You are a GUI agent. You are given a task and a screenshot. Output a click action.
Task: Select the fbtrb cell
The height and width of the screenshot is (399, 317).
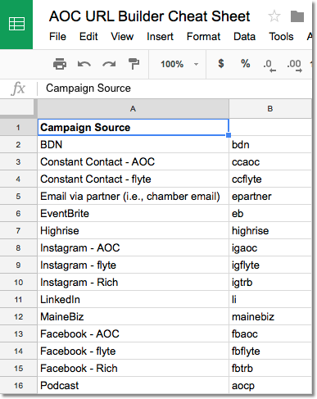270,368
